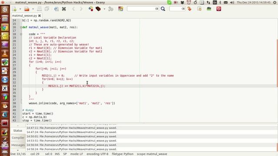278x156 pixels.
Task: Open the date and time menu
Action: click(x=254, y=3)
